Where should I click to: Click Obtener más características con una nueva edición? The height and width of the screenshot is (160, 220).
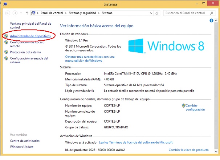[90, 59]
